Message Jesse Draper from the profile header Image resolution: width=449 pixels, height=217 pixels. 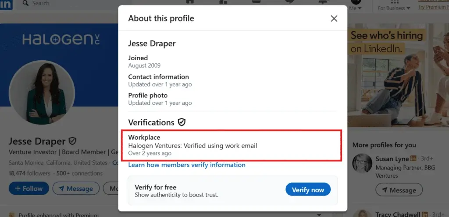tap(76, 189)
